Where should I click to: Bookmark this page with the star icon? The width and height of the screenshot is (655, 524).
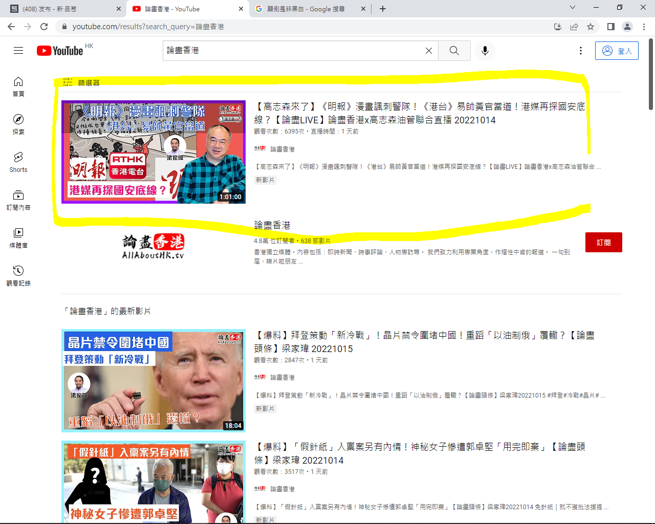click(591, 27)
